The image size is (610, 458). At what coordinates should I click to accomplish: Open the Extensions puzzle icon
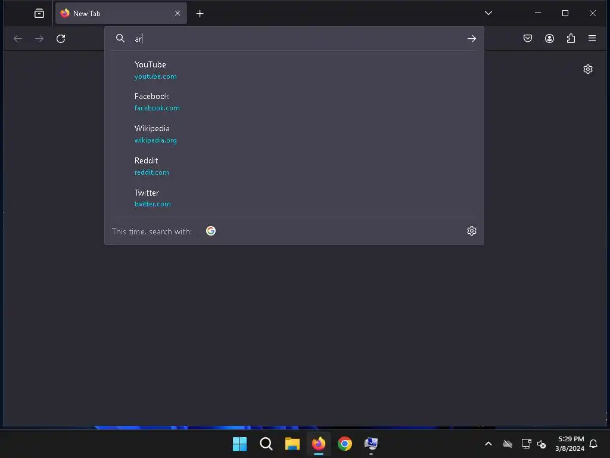pos(571,38)
